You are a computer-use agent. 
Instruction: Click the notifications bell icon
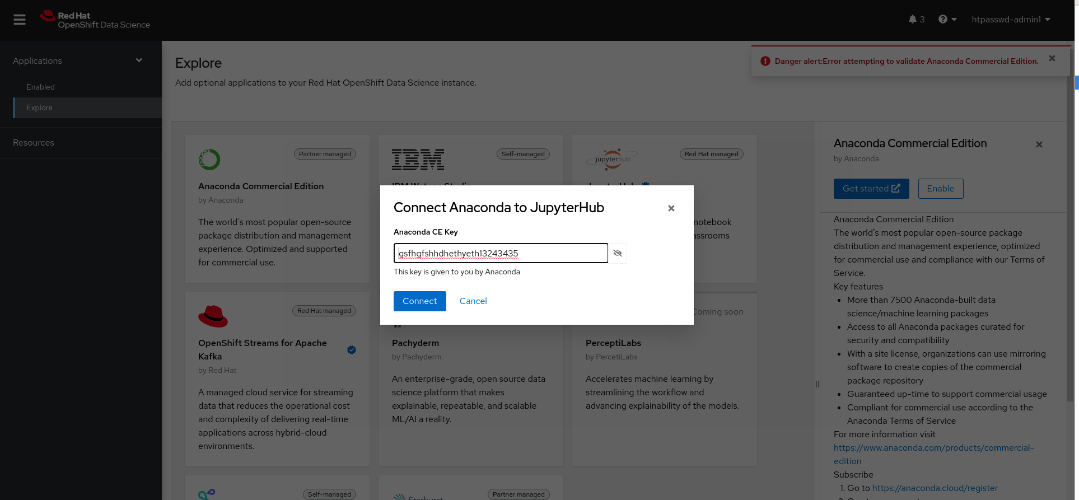[913, 20]
